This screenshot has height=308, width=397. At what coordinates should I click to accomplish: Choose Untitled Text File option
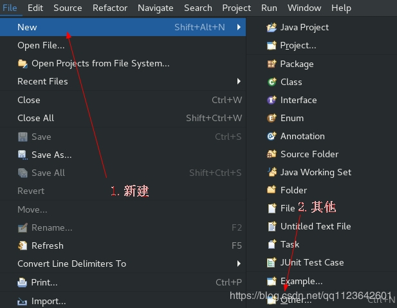315,226
